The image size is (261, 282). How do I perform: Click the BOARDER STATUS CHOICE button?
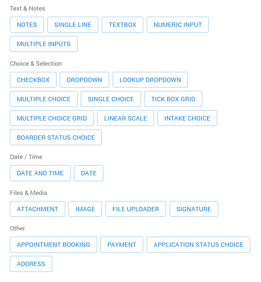tap(56, 138)
